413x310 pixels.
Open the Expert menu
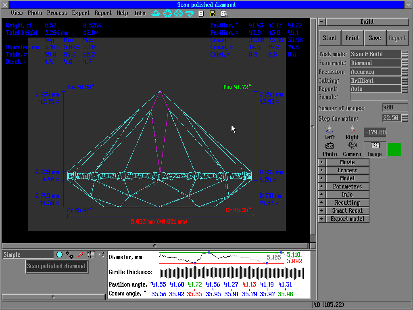[81, 13]
